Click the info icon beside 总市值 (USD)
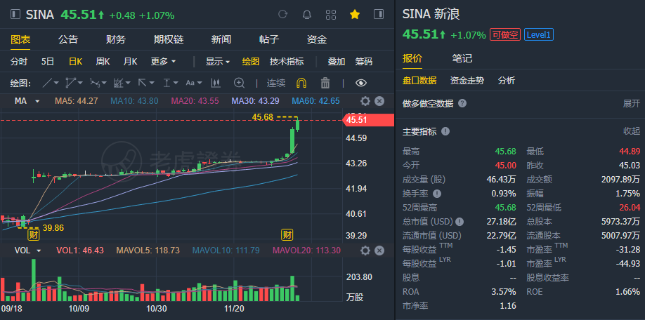This screenshot has height=320, width=645. 460,222
